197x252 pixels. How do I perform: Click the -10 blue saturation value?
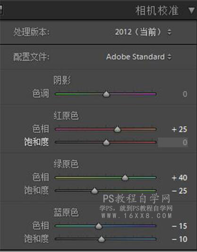(x=179, y=239)
